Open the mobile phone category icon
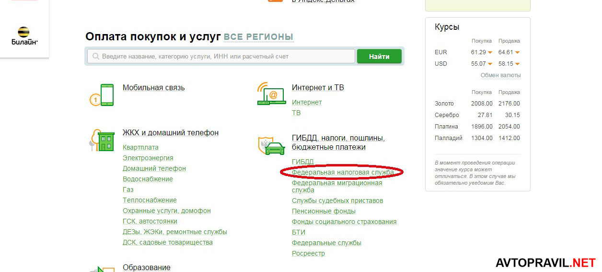 click(102, 95)
